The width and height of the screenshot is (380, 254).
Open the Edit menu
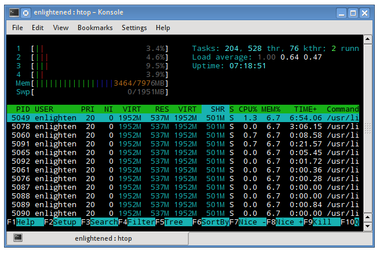(x=38, y=28)
